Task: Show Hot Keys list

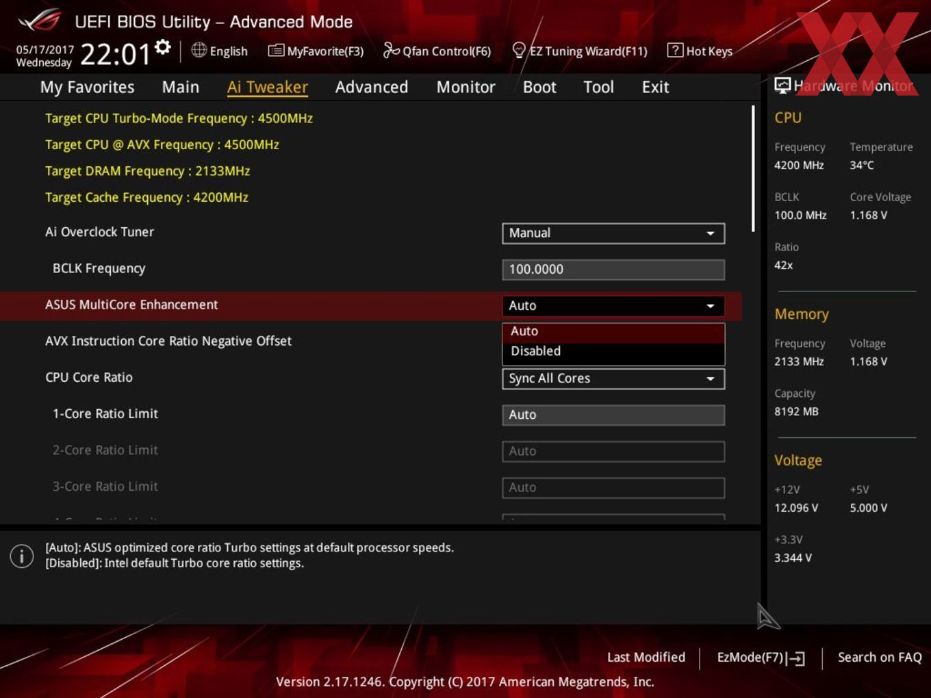Action: (700, 51)
